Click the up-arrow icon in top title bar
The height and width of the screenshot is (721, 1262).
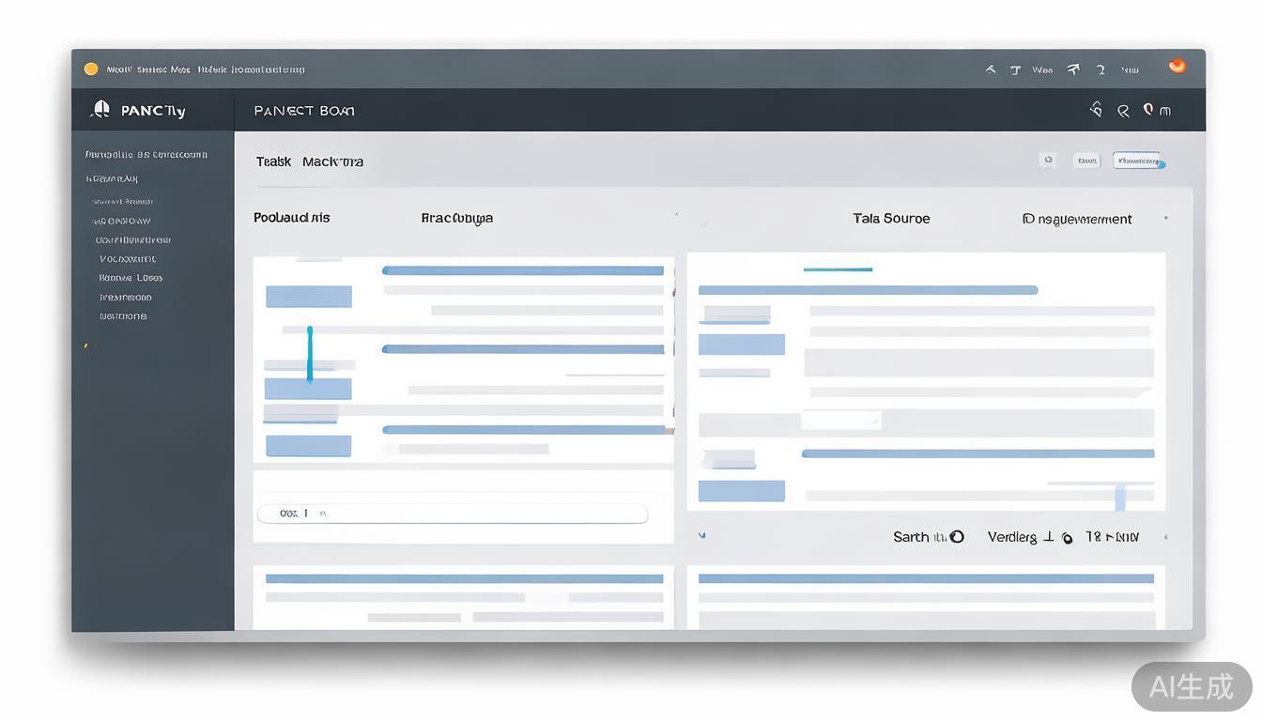click(990, 69)
